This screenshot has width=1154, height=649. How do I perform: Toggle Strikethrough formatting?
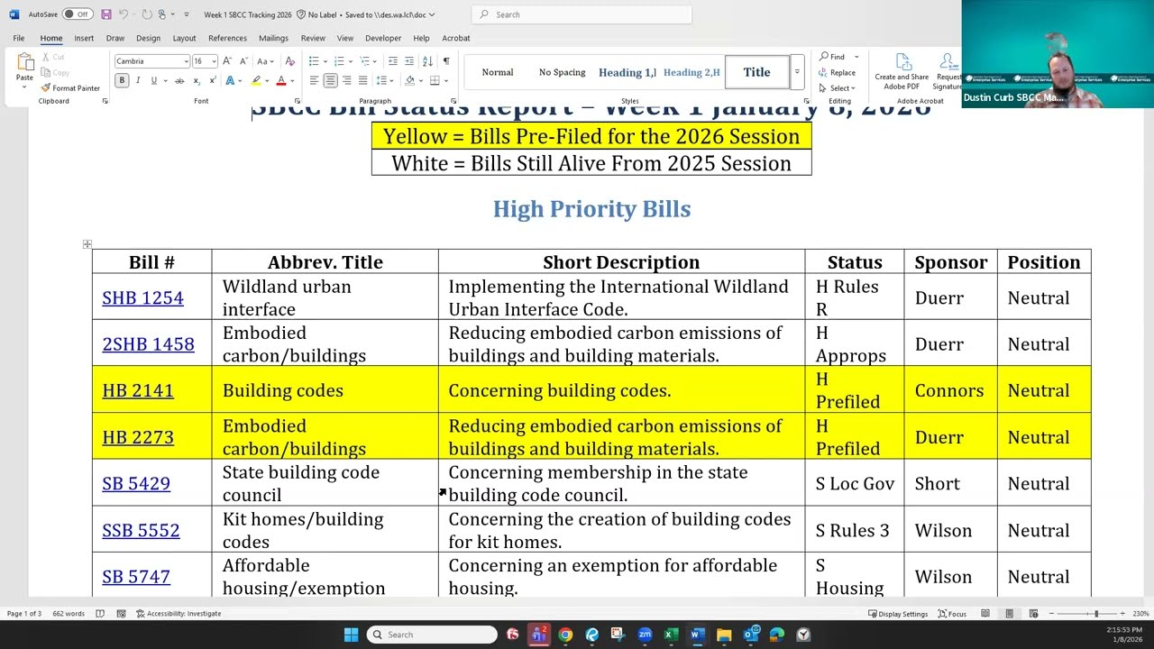[179, 80]
